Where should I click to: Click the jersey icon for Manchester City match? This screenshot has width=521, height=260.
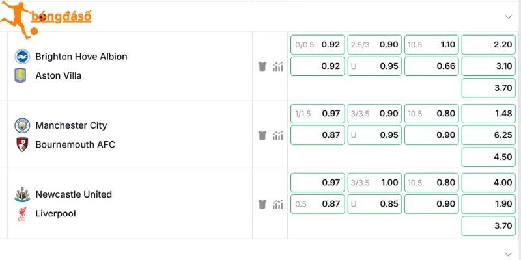coord(262,135)
